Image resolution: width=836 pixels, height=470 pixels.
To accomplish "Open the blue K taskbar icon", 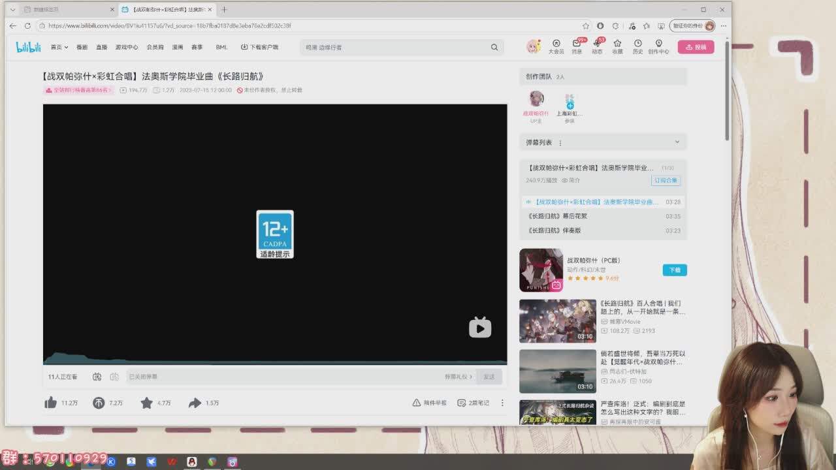I will tap(111, 462).
